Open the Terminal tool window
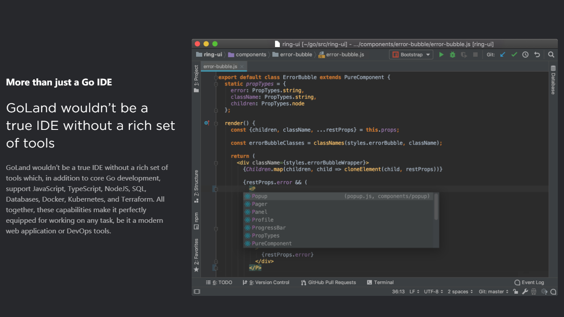This screenshot has height=317, width=564. point(380,282)
